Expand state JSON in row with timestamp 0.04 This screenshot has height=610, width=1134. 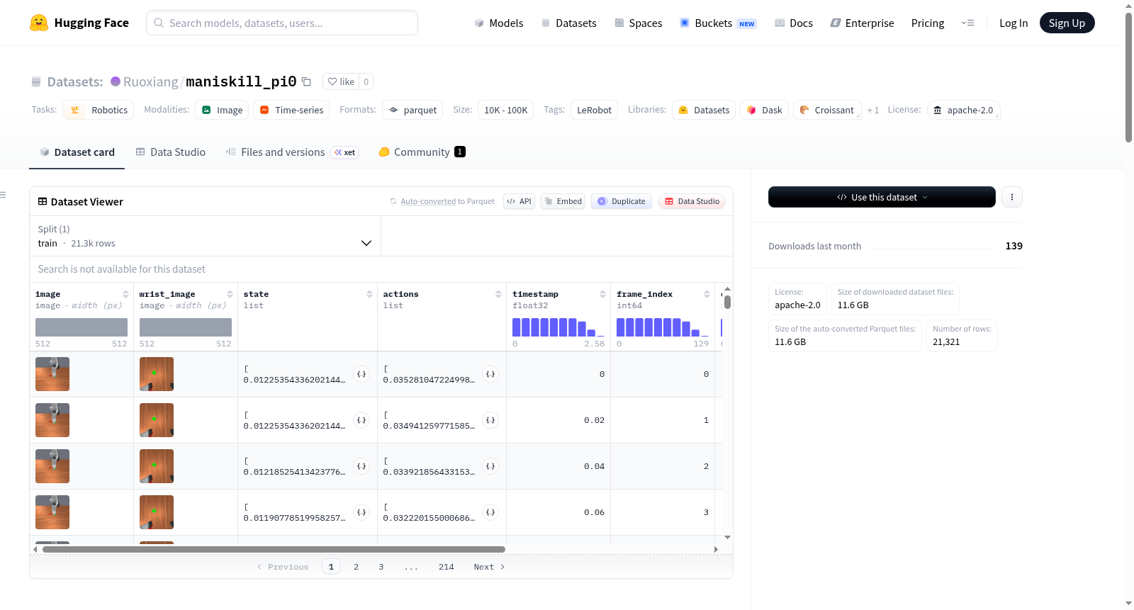[x=361, y=466]
